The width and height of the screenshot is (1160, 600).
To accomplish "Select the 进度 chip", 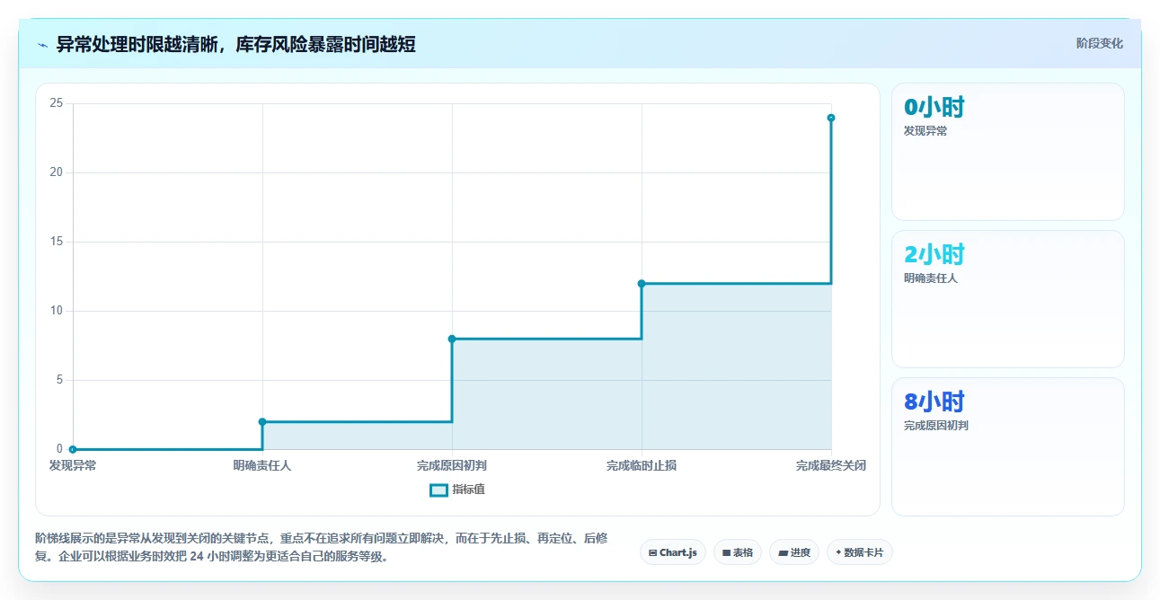I will point(794,552).
